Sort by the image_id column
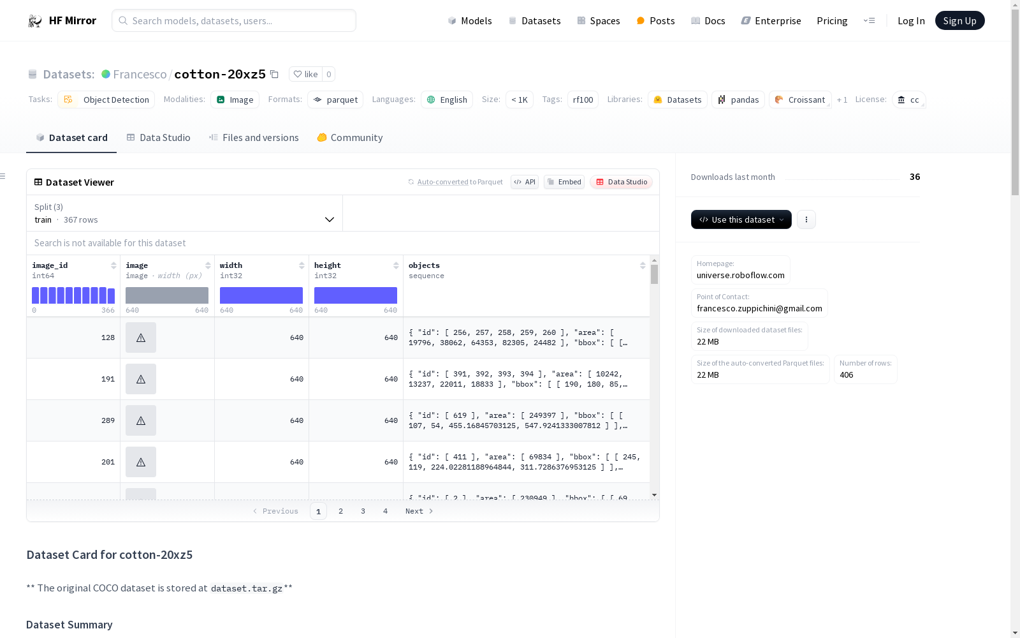The height and width of the screenshot is (638, 1020). [x=113, y=265]
